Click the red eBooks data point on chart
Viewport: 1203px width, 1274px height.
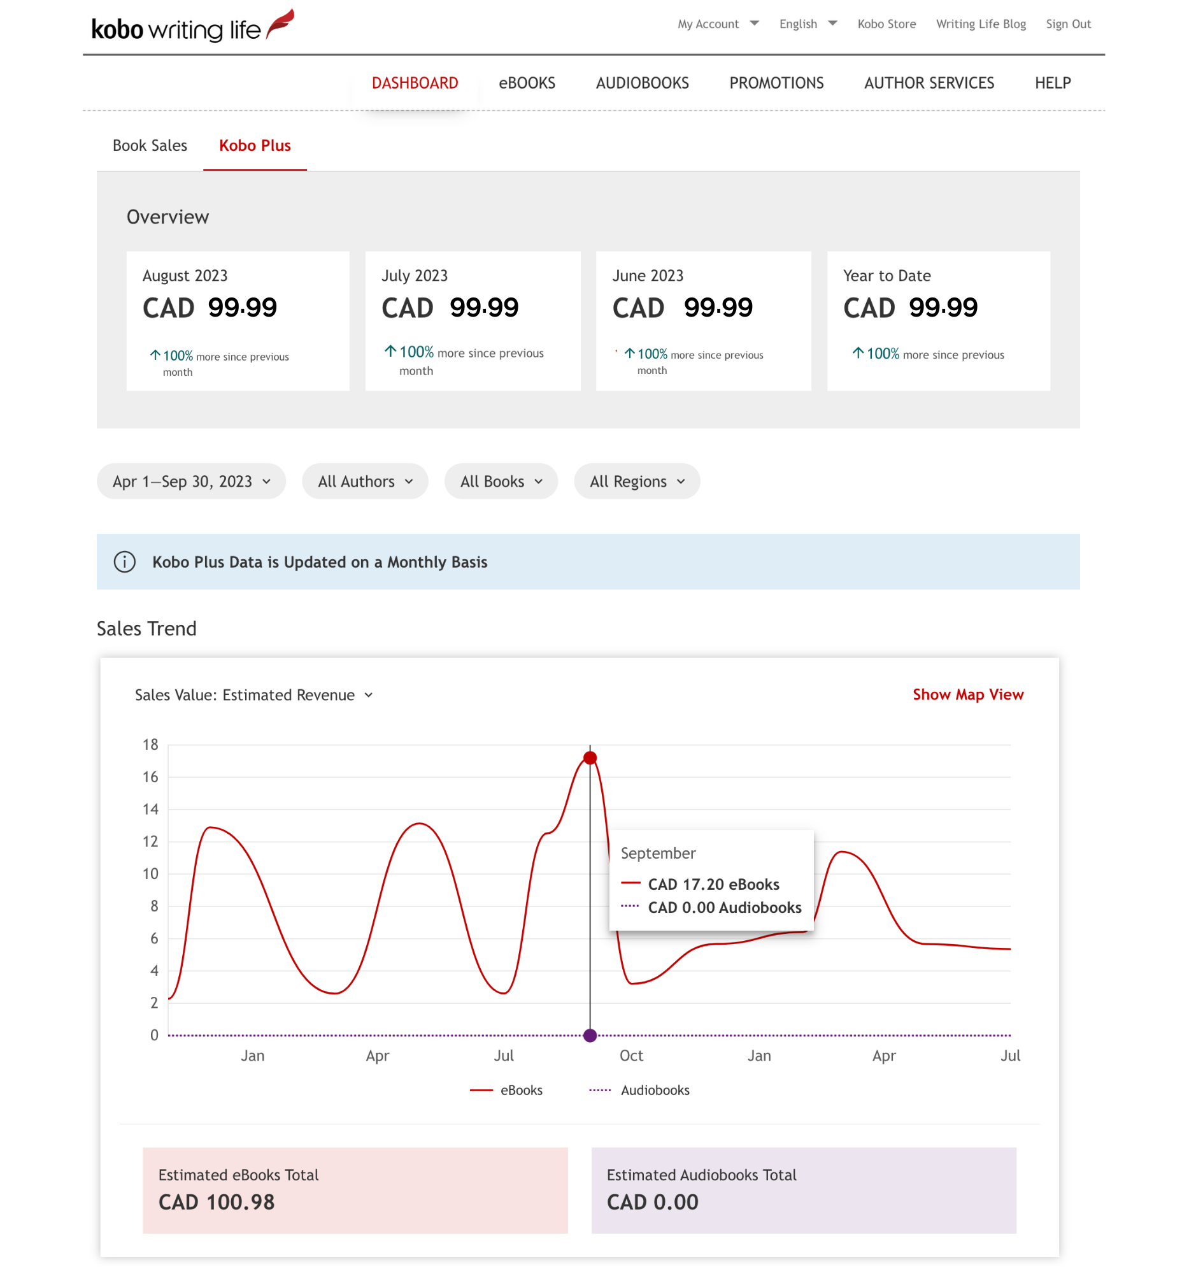point(590,758)
